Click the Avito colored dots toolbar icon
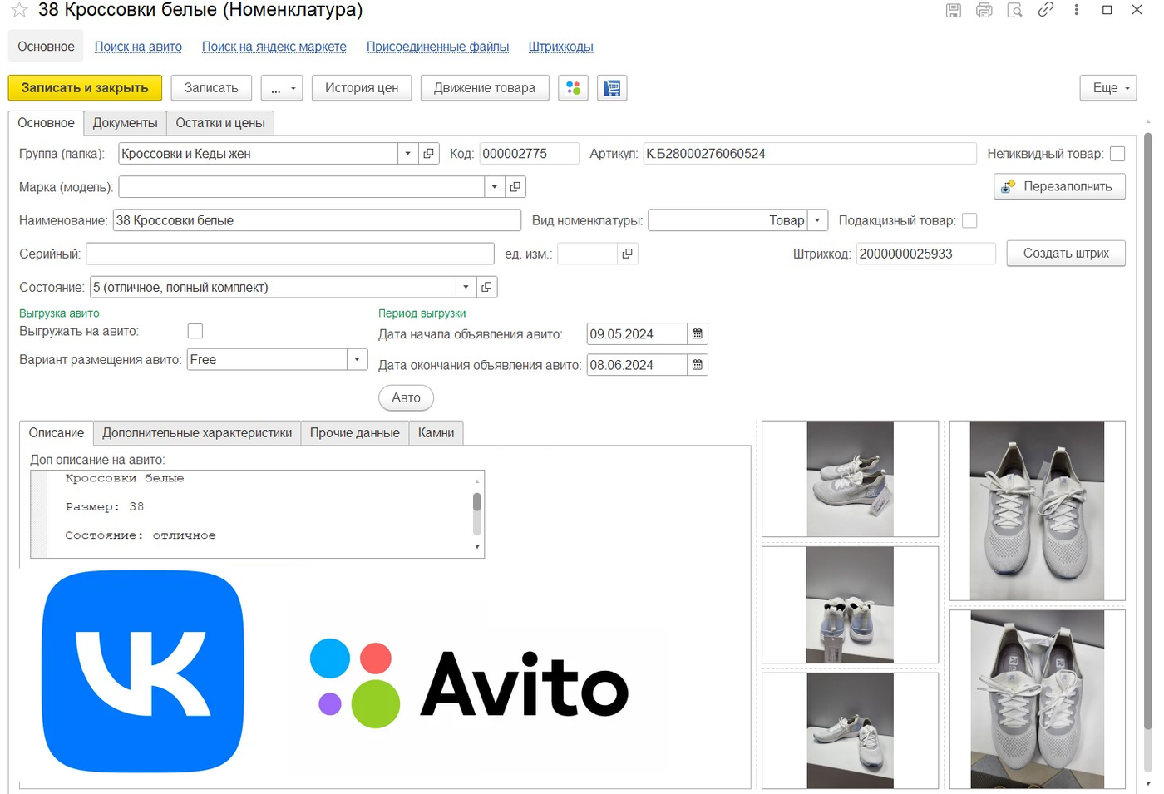This screenshot has width=1164, height=794. coord(574,88)
